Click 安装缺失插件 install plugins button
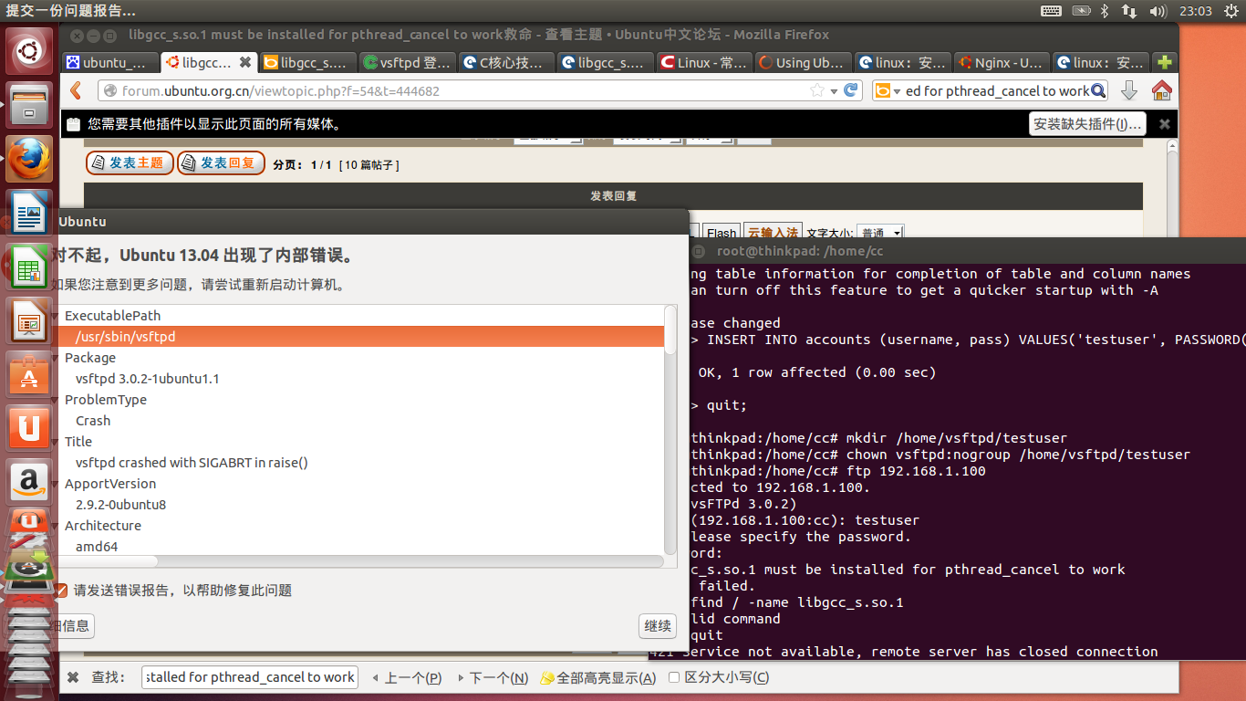The width and height of the screenshot is (1246, 701). click(1087, 124)
